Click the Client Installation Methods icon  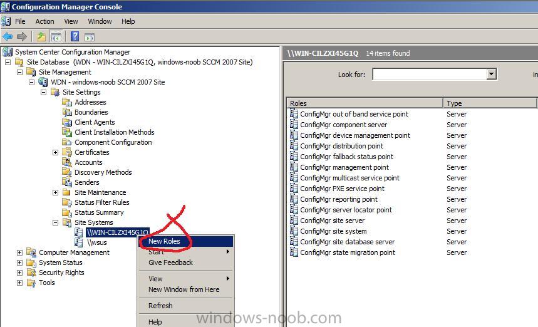pos(67,132)
